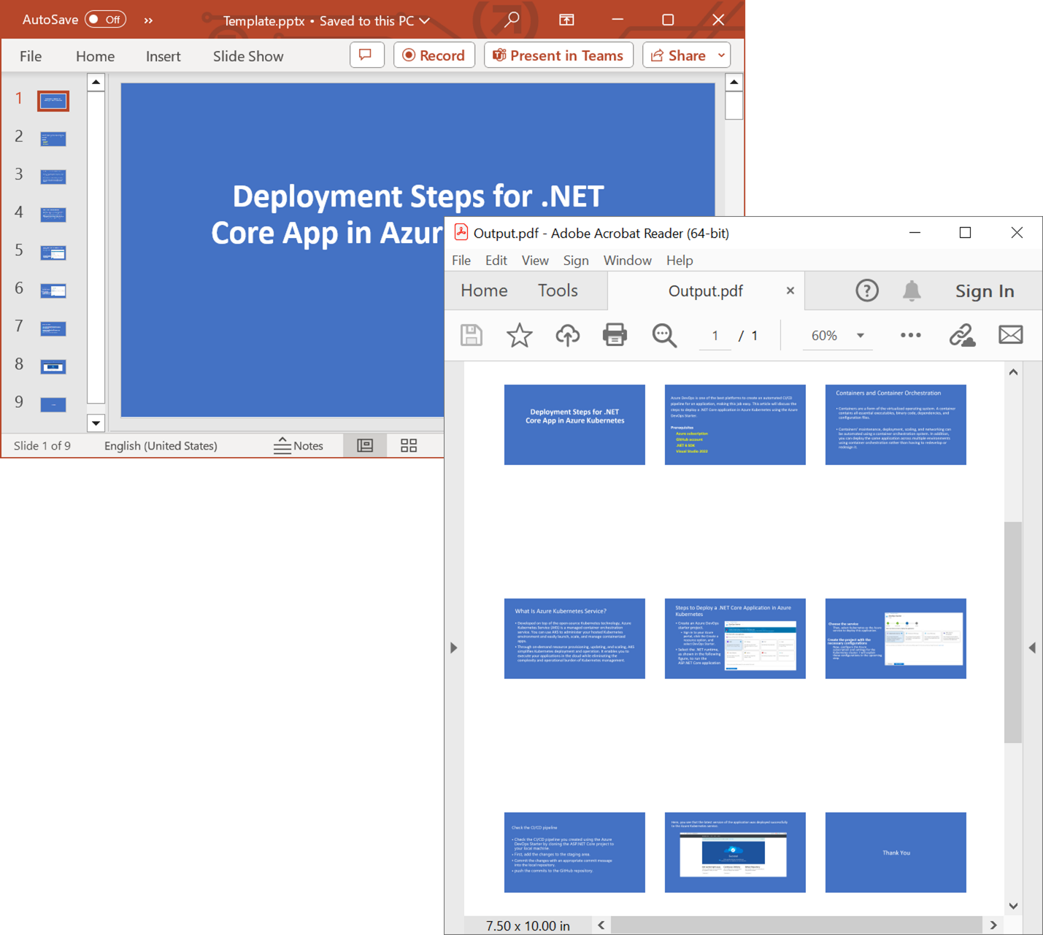Viewport: 1043px width, 935px height.
Task: Click the Acrobat horizontal scroll right arrow
Action: pos(993,926)
